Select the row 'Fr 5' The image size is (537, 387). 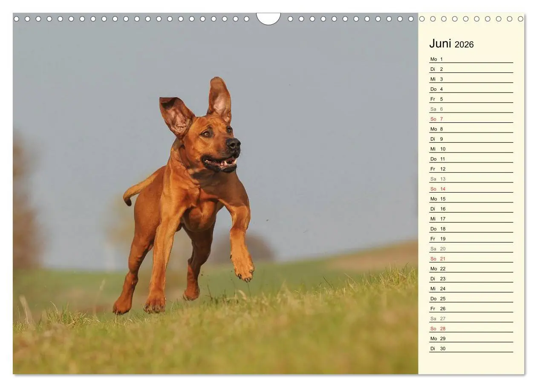(471, 99)
